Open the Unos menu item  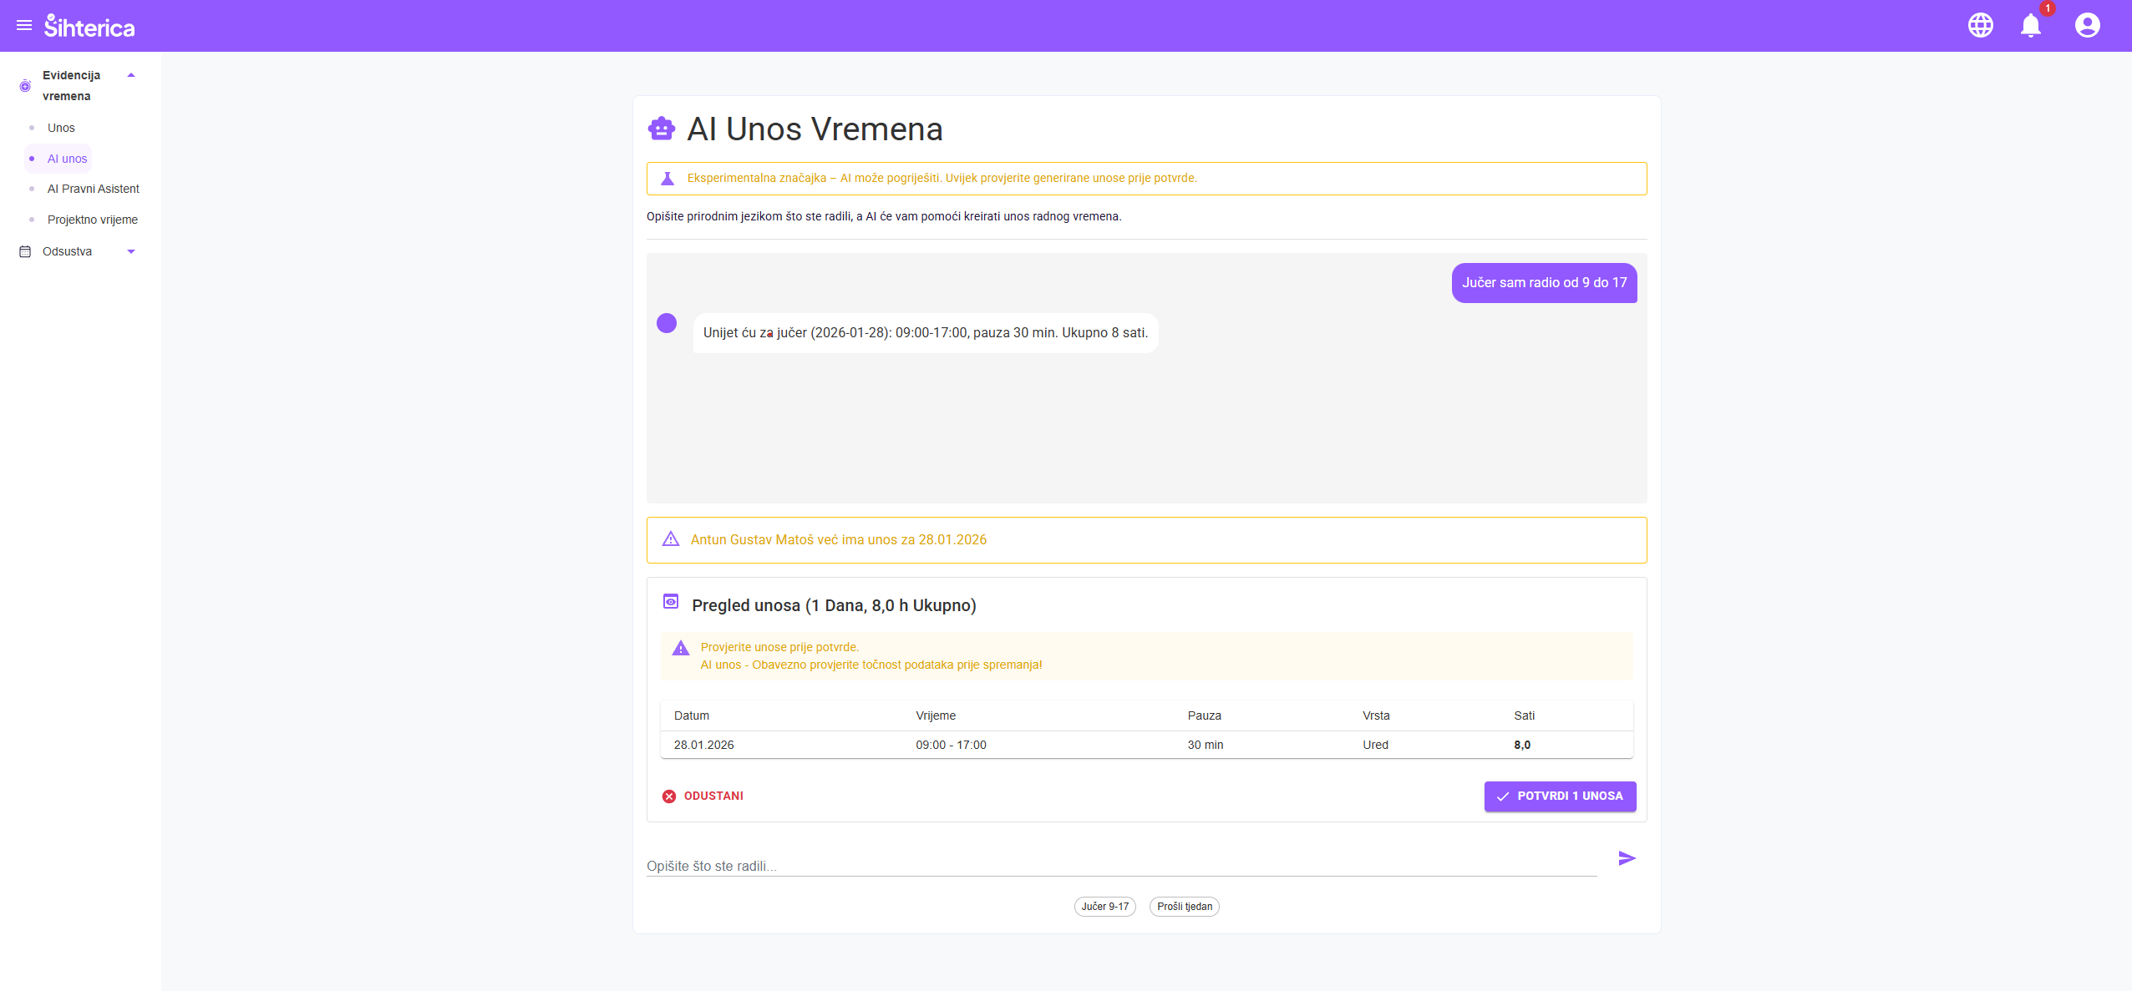pos(61,128)
